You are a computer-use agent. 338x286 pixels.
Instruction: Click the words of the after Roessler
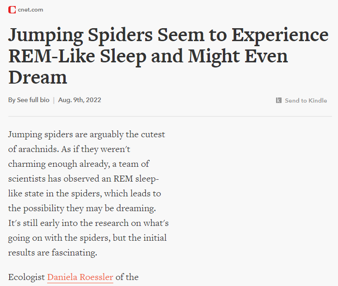click(127, 277)
